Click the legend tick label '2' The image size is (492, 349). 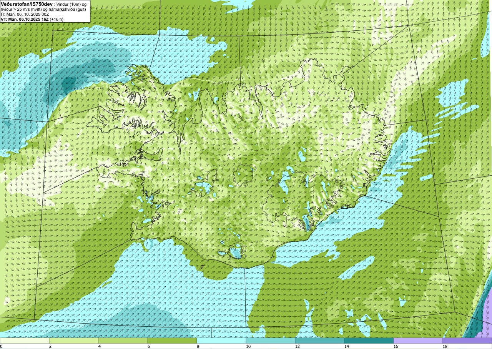50,346
